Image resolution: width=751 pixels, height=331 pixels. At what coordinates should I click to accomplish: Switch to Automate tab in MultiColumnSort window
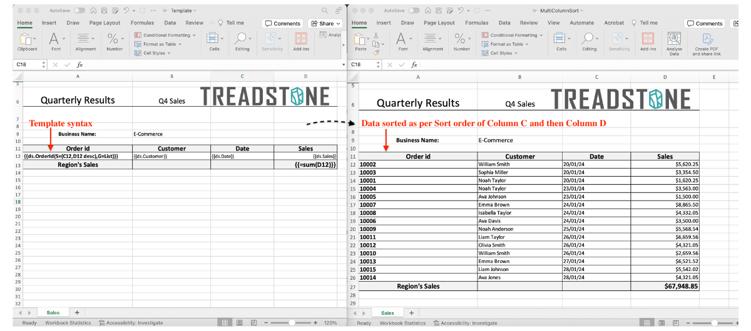coord(582,23)
